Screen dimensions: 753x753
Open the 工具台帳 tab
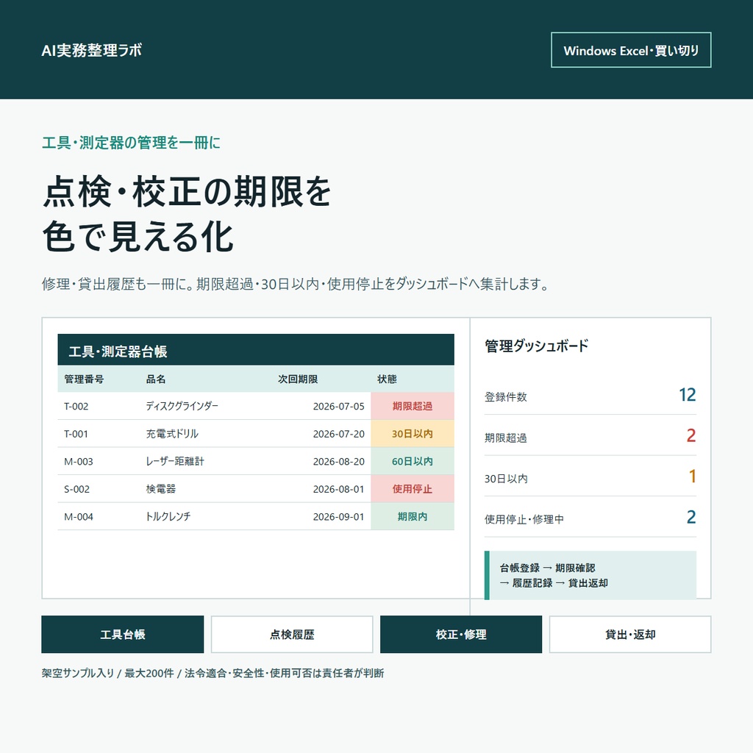point(123,635)
